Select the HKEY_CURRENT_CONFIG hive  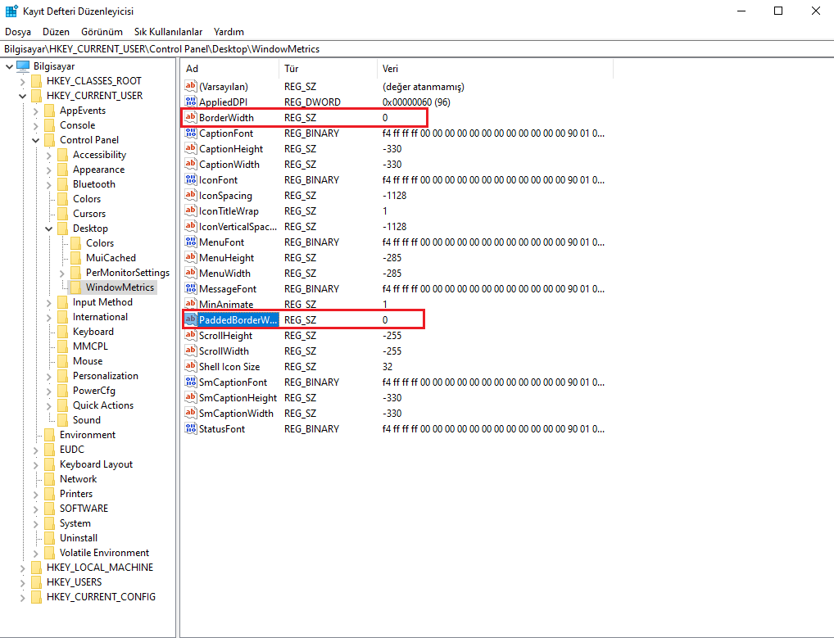(101, 597)
